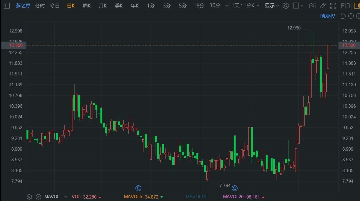The height and width of the screenshot is (201, 360).
Task: Click the 7.794 low price annotation
Action: coord(225,185)
